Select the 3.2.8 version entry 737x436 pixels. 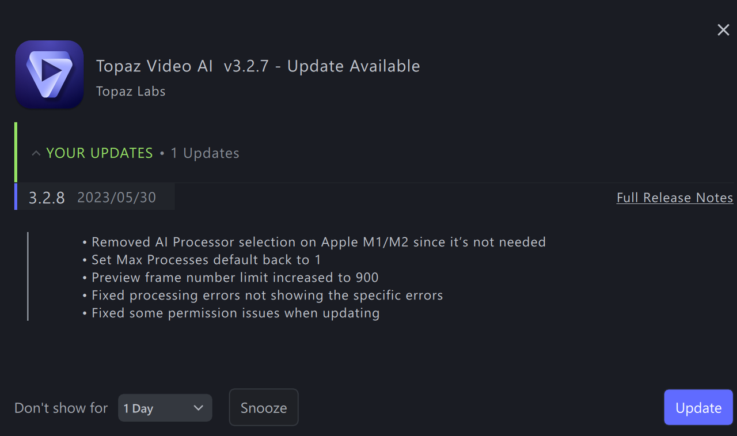pos(47,197)
